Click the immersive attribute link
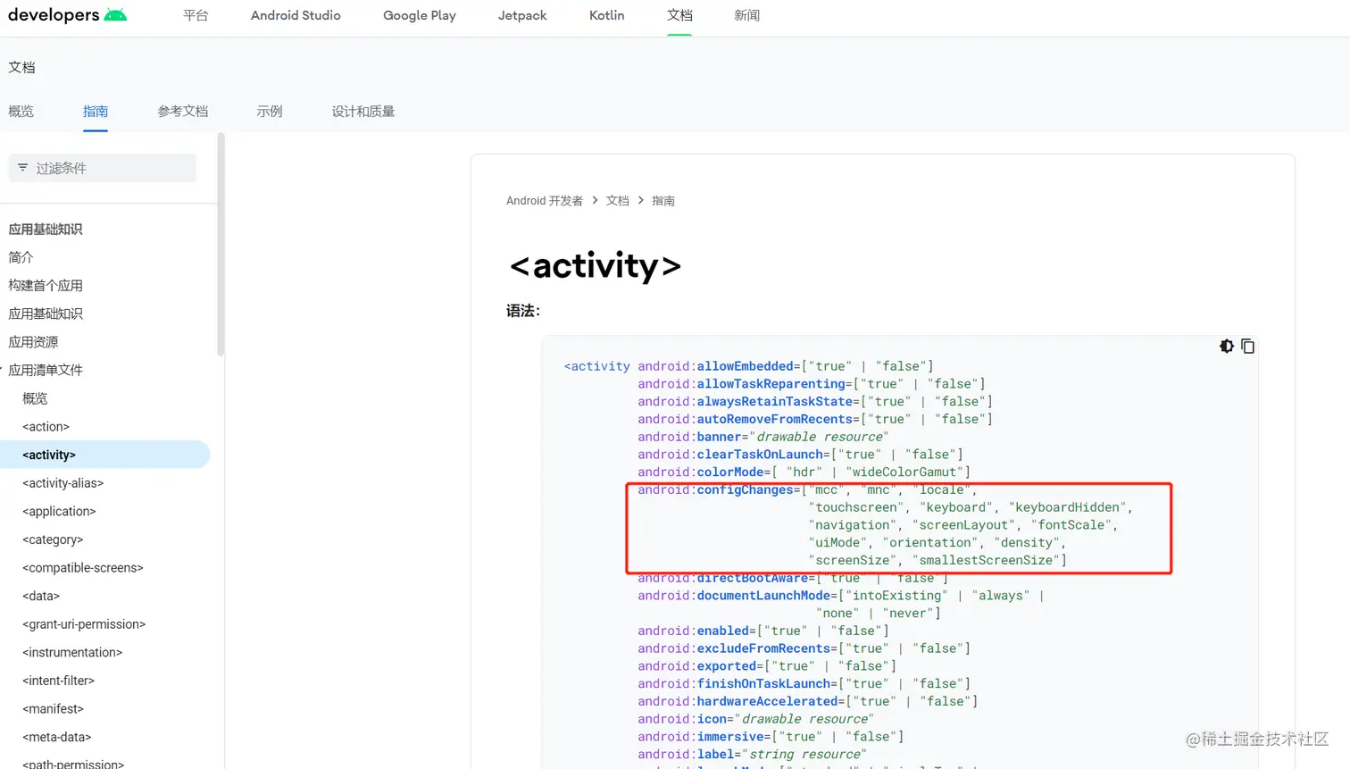Viewport: 1350px width, 769px height. tap(730, 737)
